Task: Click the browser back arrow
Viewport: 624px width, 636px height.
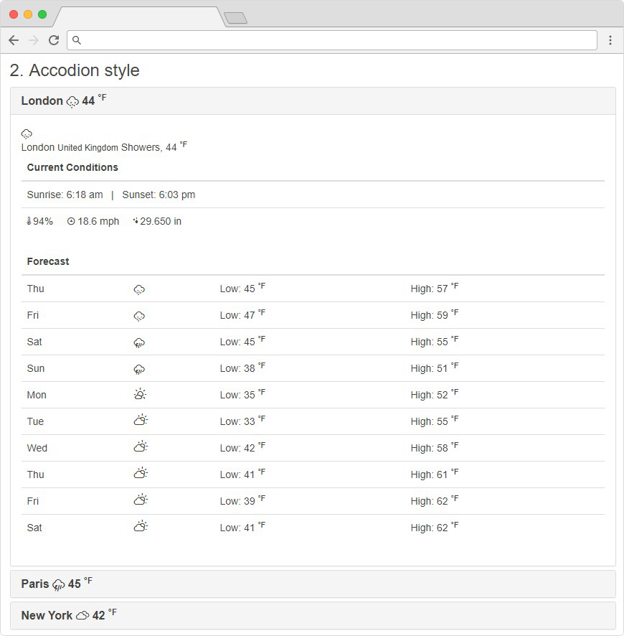Action: pyautogui.click(x=14, y=40)
